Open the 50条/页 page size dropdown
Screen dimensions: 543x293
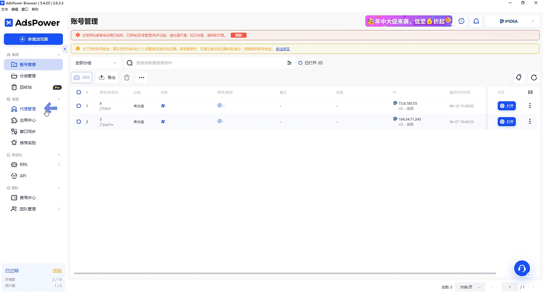pyautogui.click(x=470, y=287)
